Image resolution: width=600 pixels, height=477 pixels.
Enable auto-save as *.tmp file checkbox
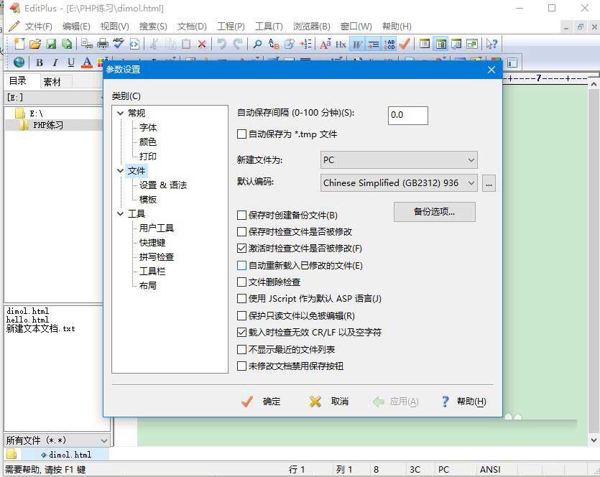[241, 134]
